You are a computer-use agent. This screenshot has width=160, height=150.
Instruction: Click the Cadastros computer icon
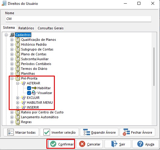tap(12, 35)
